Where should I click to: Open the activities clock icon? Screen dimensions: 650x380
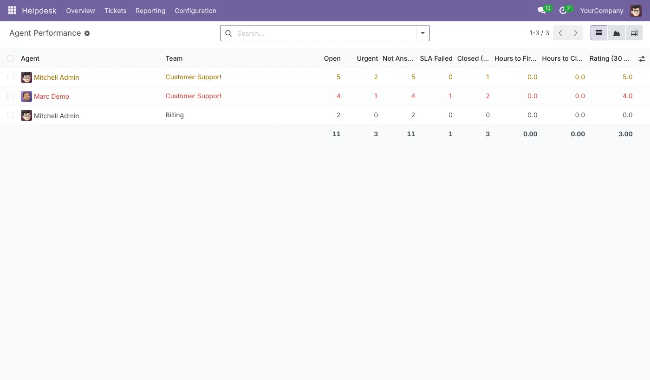563,10
